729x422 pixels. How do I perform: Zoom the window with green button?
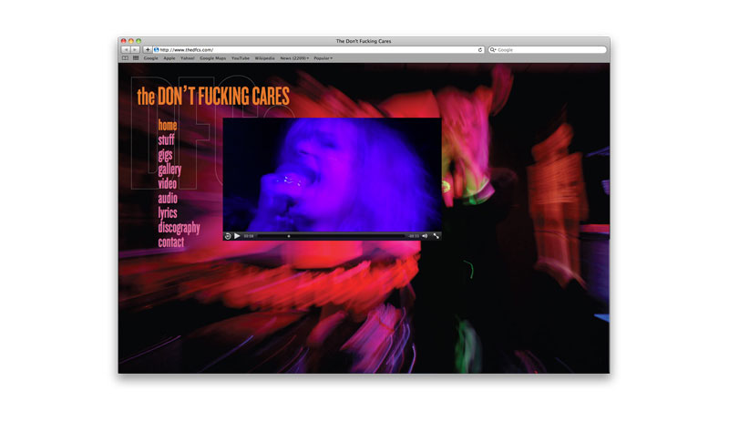point(139,41)
